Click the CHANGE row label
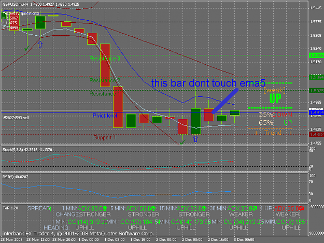The width and height of the screenshot is (324, 243). pyautogui.click(x=67, y=215)
